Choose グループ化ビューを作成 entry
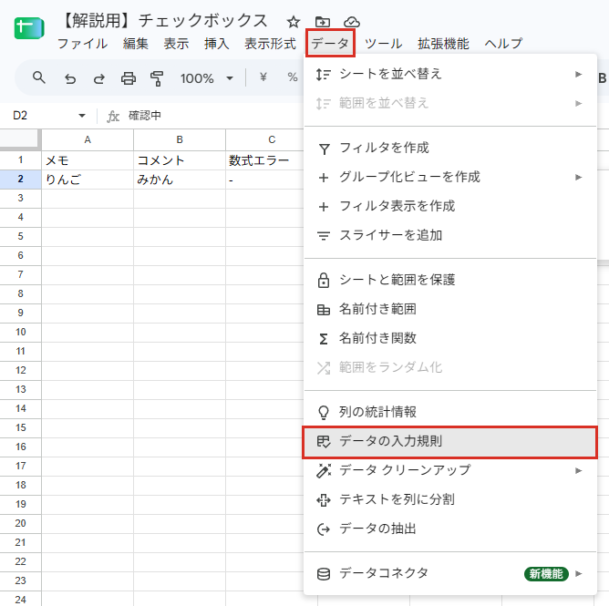 (x=450, y=177)
